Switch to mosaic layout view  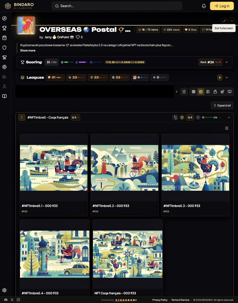222,92
